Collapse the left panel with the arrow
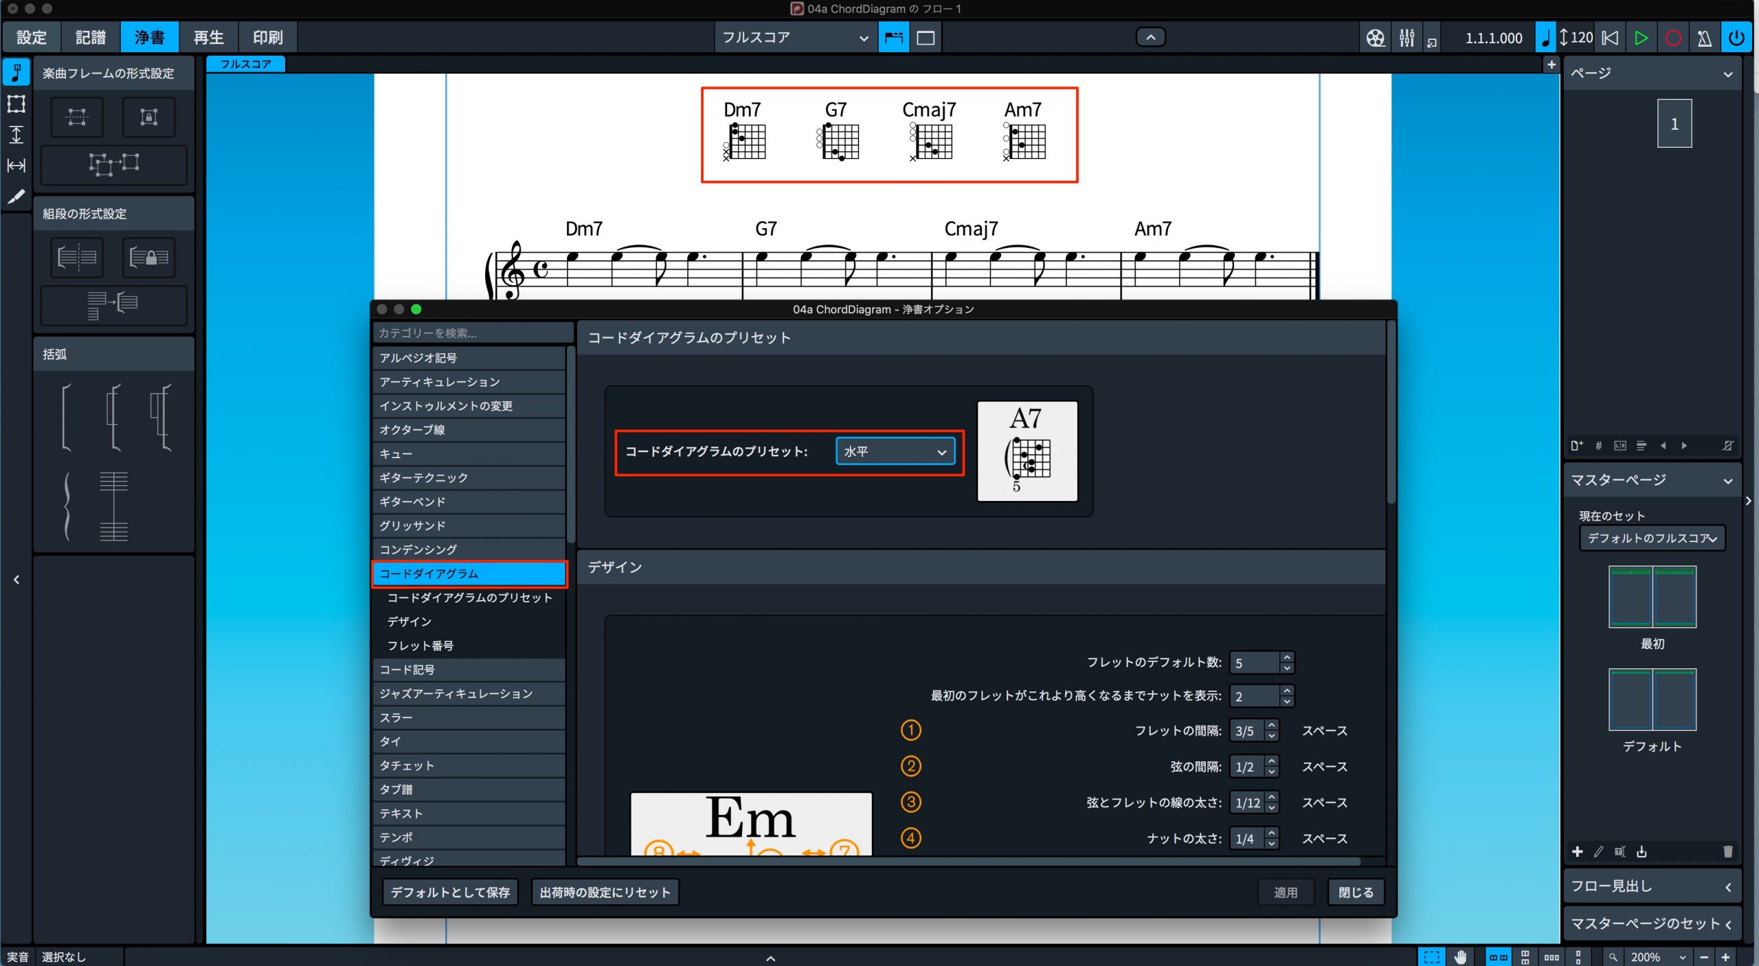This screenshot has height=966, width=1759. (16, 580)
